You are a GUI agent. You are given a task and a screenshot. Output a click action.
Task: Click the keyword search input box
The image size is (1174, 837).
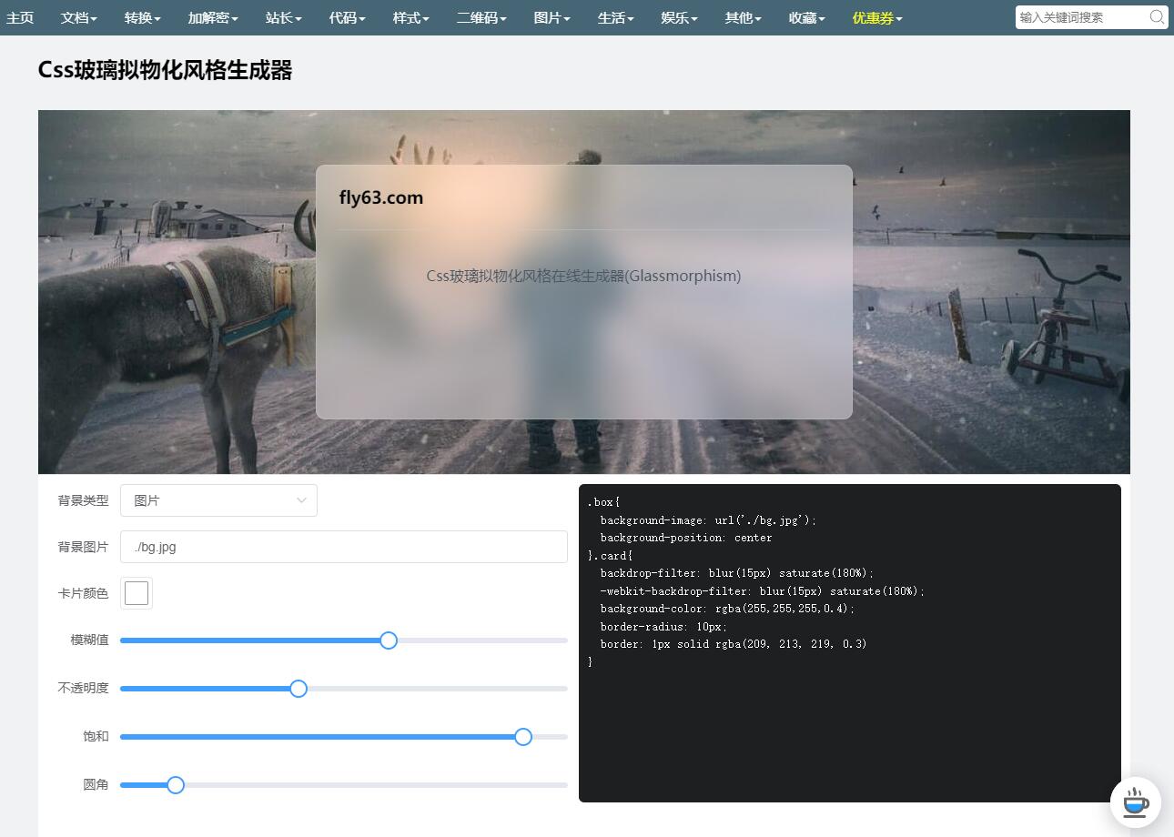click(1083, 16)
